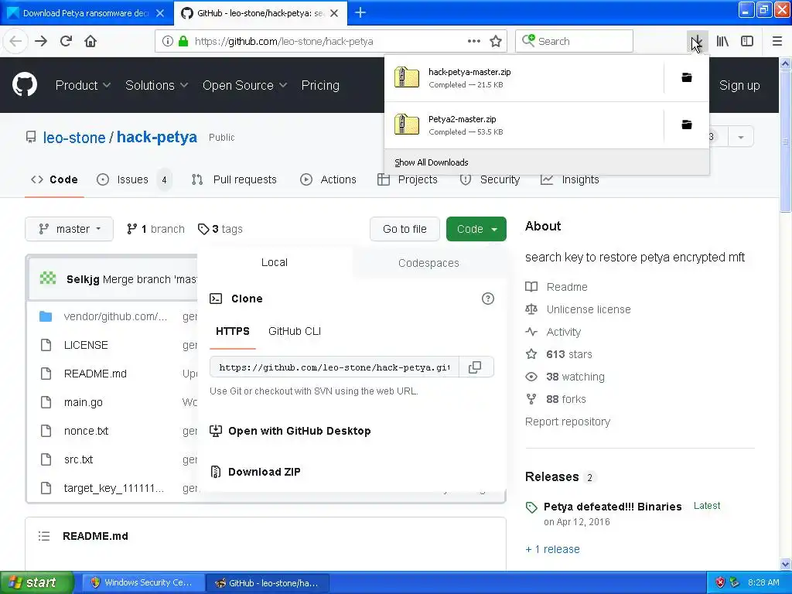Click the Sign up link
Viewport: 792px width, 594px height.
coord(739,85)
